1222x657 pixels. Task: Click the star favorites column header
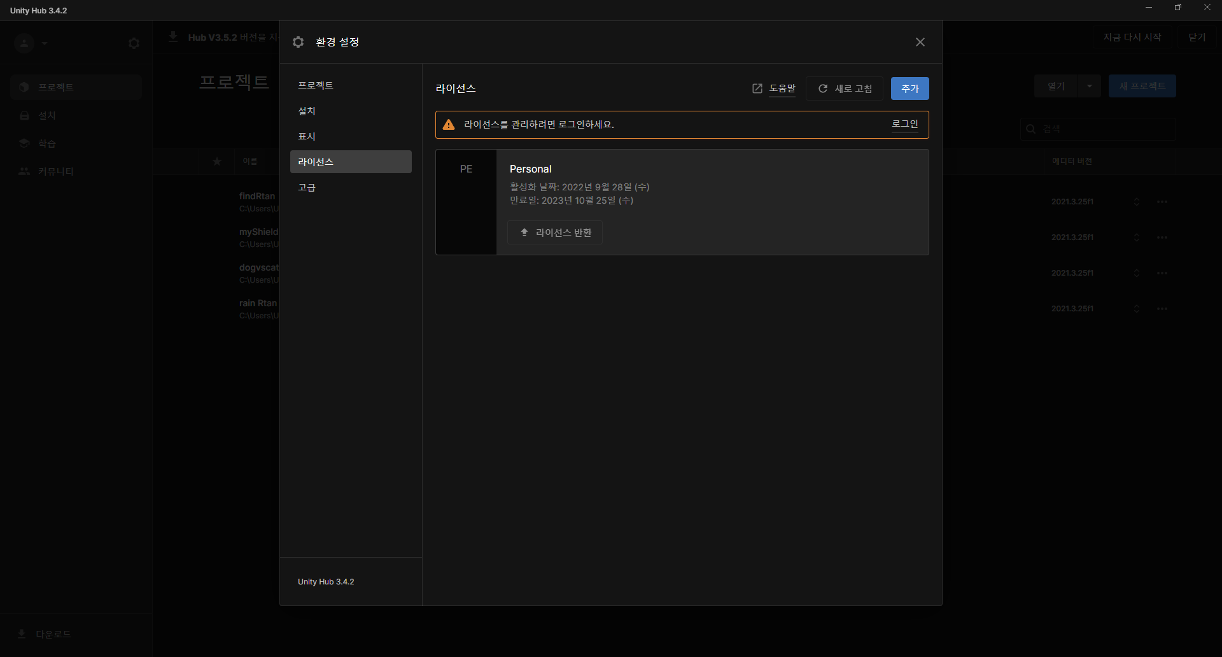[217, 162]
